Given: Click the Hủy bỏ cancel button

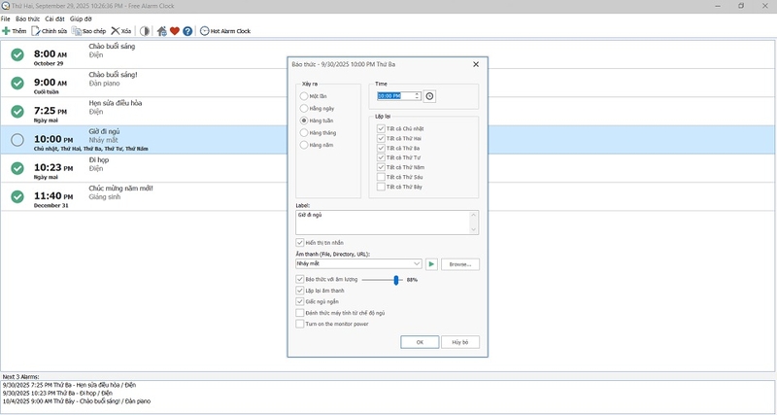Looking at the screenshot, I should point(460,342).
